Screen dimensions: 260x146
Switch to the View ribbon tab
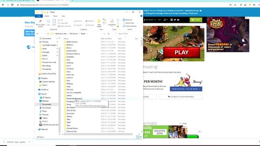63,16
